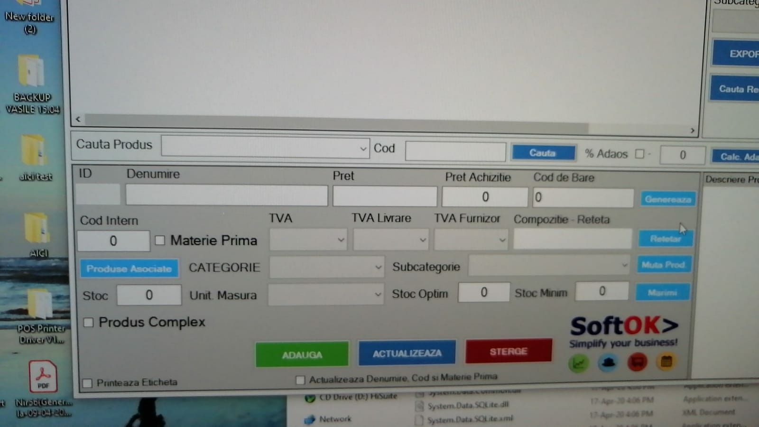Click the Stoc input field
Image resolution: width=759 pixels, height=427 pixels.
(x=149, y=295)
